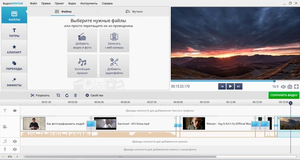Viewport: 300px width, 160px height.
Task: Click the Разрезать scissors tool
Action: [40, 95]
